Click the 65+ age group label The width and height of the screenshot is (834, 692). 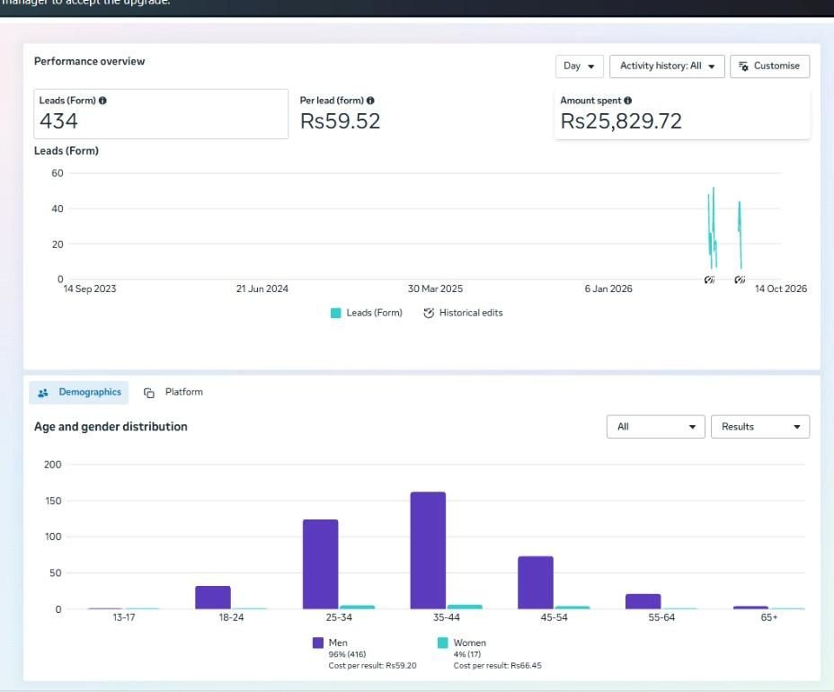[x=769, y=617]
